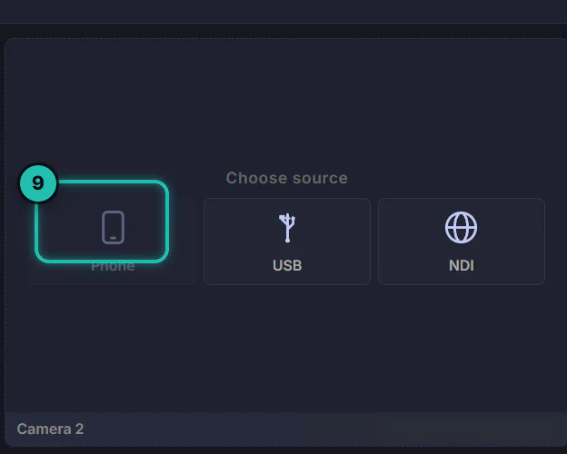This screenshot has height=454, width=567.
Task: Choose USB as camera source
Action: coord(287,242)
